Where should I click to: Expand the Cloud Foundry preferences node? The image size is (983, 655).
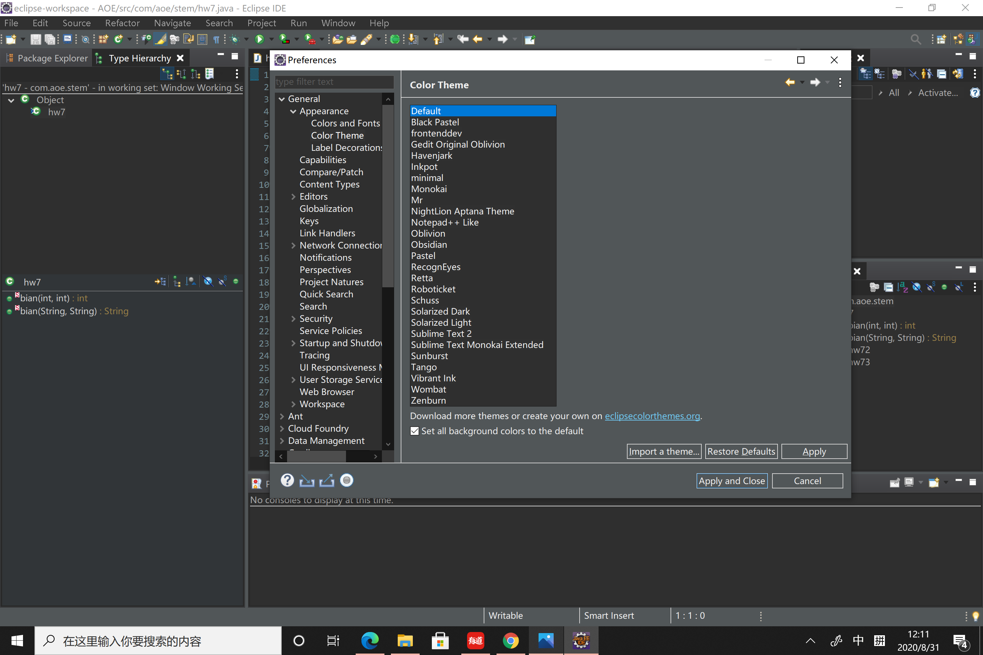[282, 429]
